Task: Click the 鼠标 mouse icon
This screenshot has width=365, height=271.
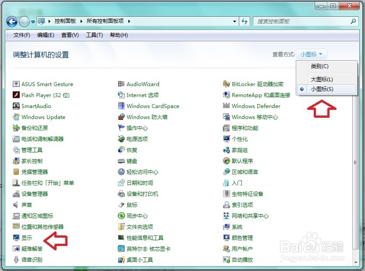Action: coord(121,205)
